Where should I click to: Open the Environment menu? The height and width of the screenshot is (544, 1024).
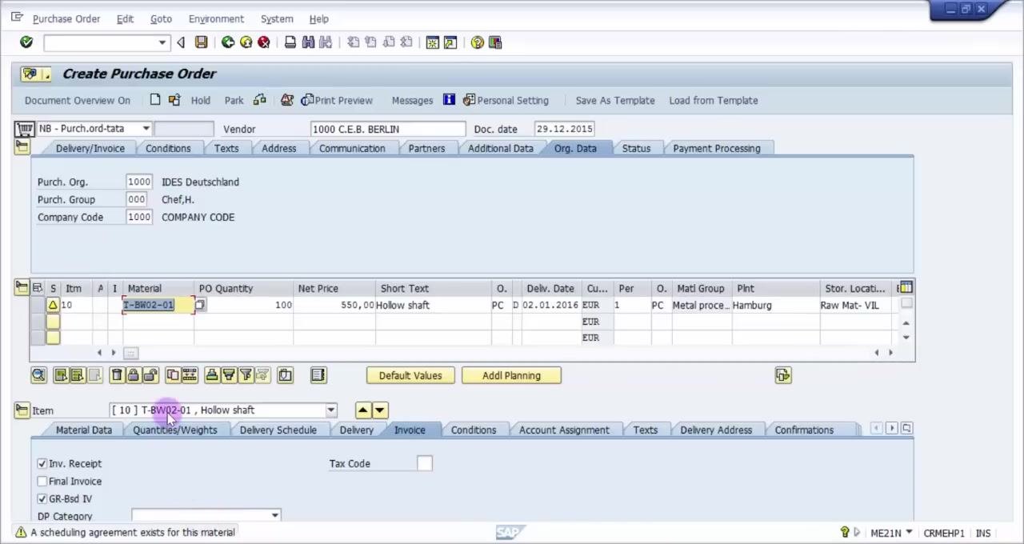(216, 18)
